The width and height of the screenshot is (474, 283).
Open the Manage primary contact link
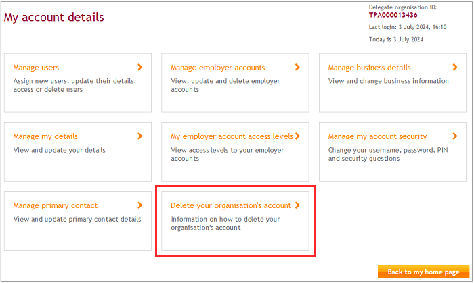coord(55,205)
